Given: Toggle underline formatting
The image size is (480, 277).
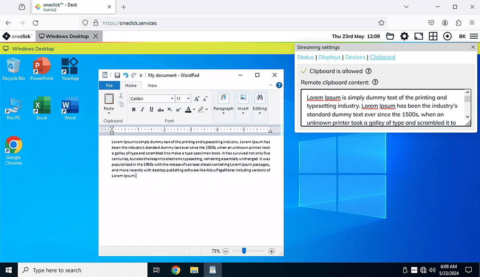Looking at the screenshot, I should click(151, 110).
